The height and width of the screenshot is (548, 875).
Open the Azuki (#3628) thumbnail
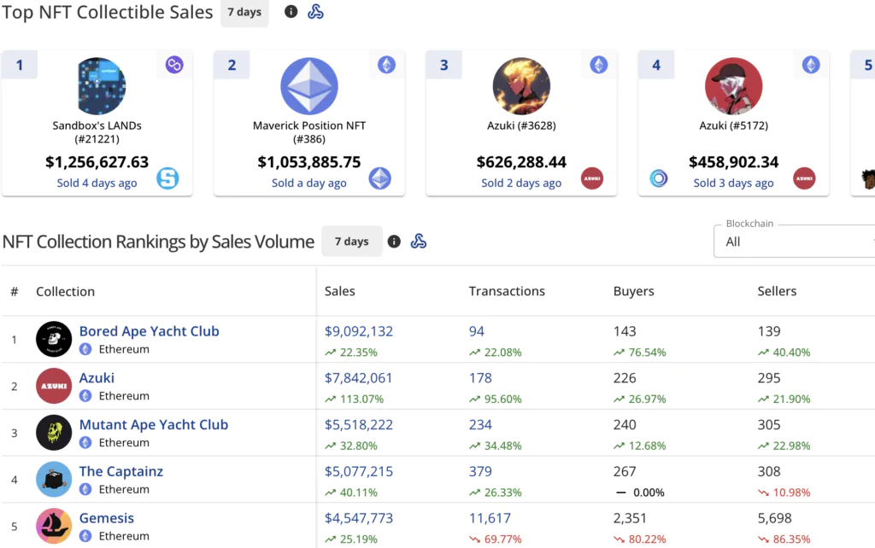point(521,86)
